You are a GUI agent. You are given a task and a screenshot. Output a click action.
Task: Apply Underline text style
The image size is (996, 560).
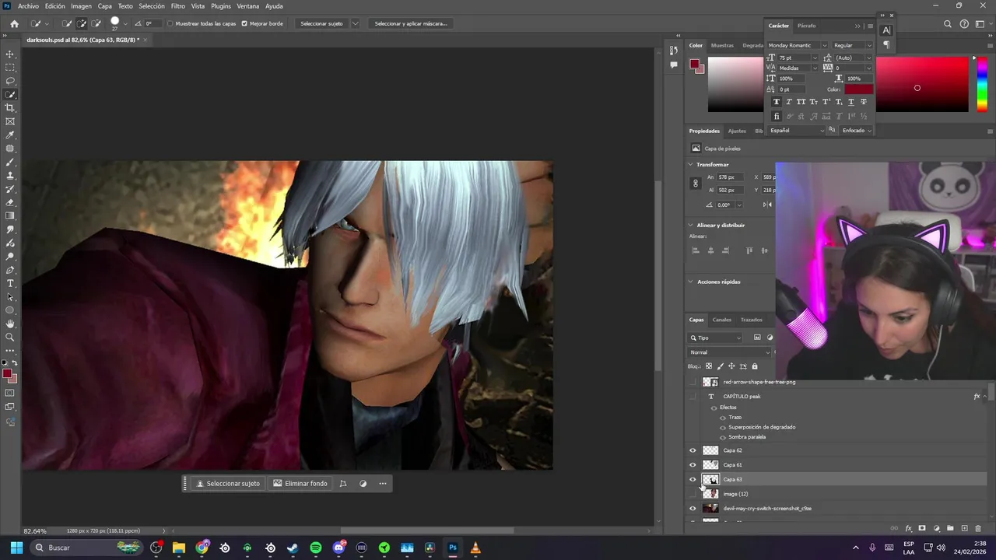[x=850, y=102]
